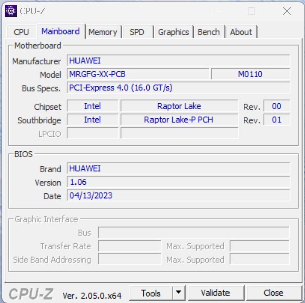Minimize the CPU-Z window
The image size is (305, 303).
click(x=217, y=11)
